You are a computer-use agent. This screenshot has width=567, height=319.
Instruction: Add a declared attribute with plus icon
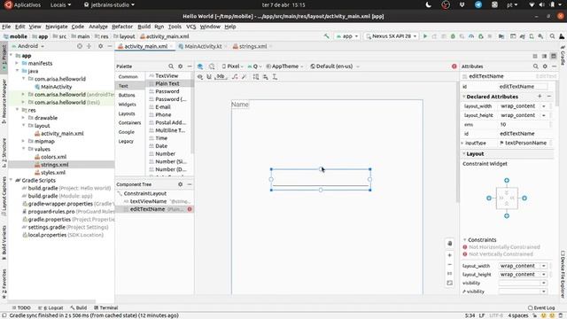coord(540,97)
